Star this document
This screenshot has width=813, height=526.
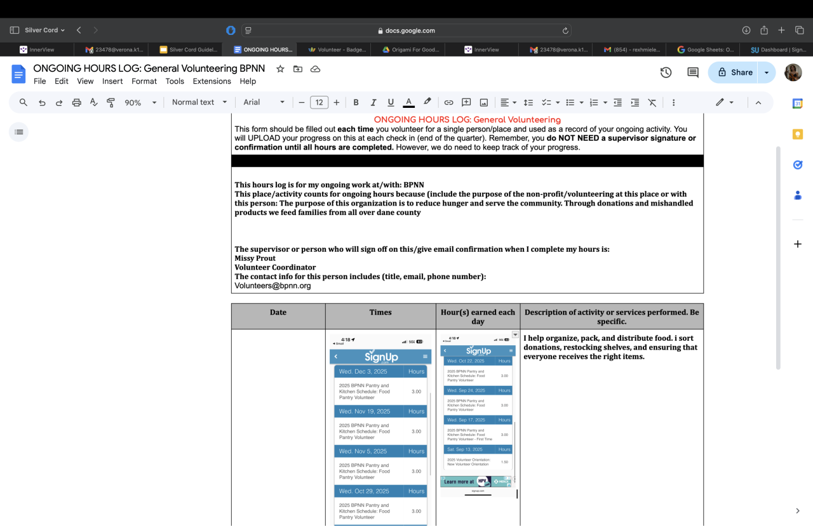pos(280,69)
